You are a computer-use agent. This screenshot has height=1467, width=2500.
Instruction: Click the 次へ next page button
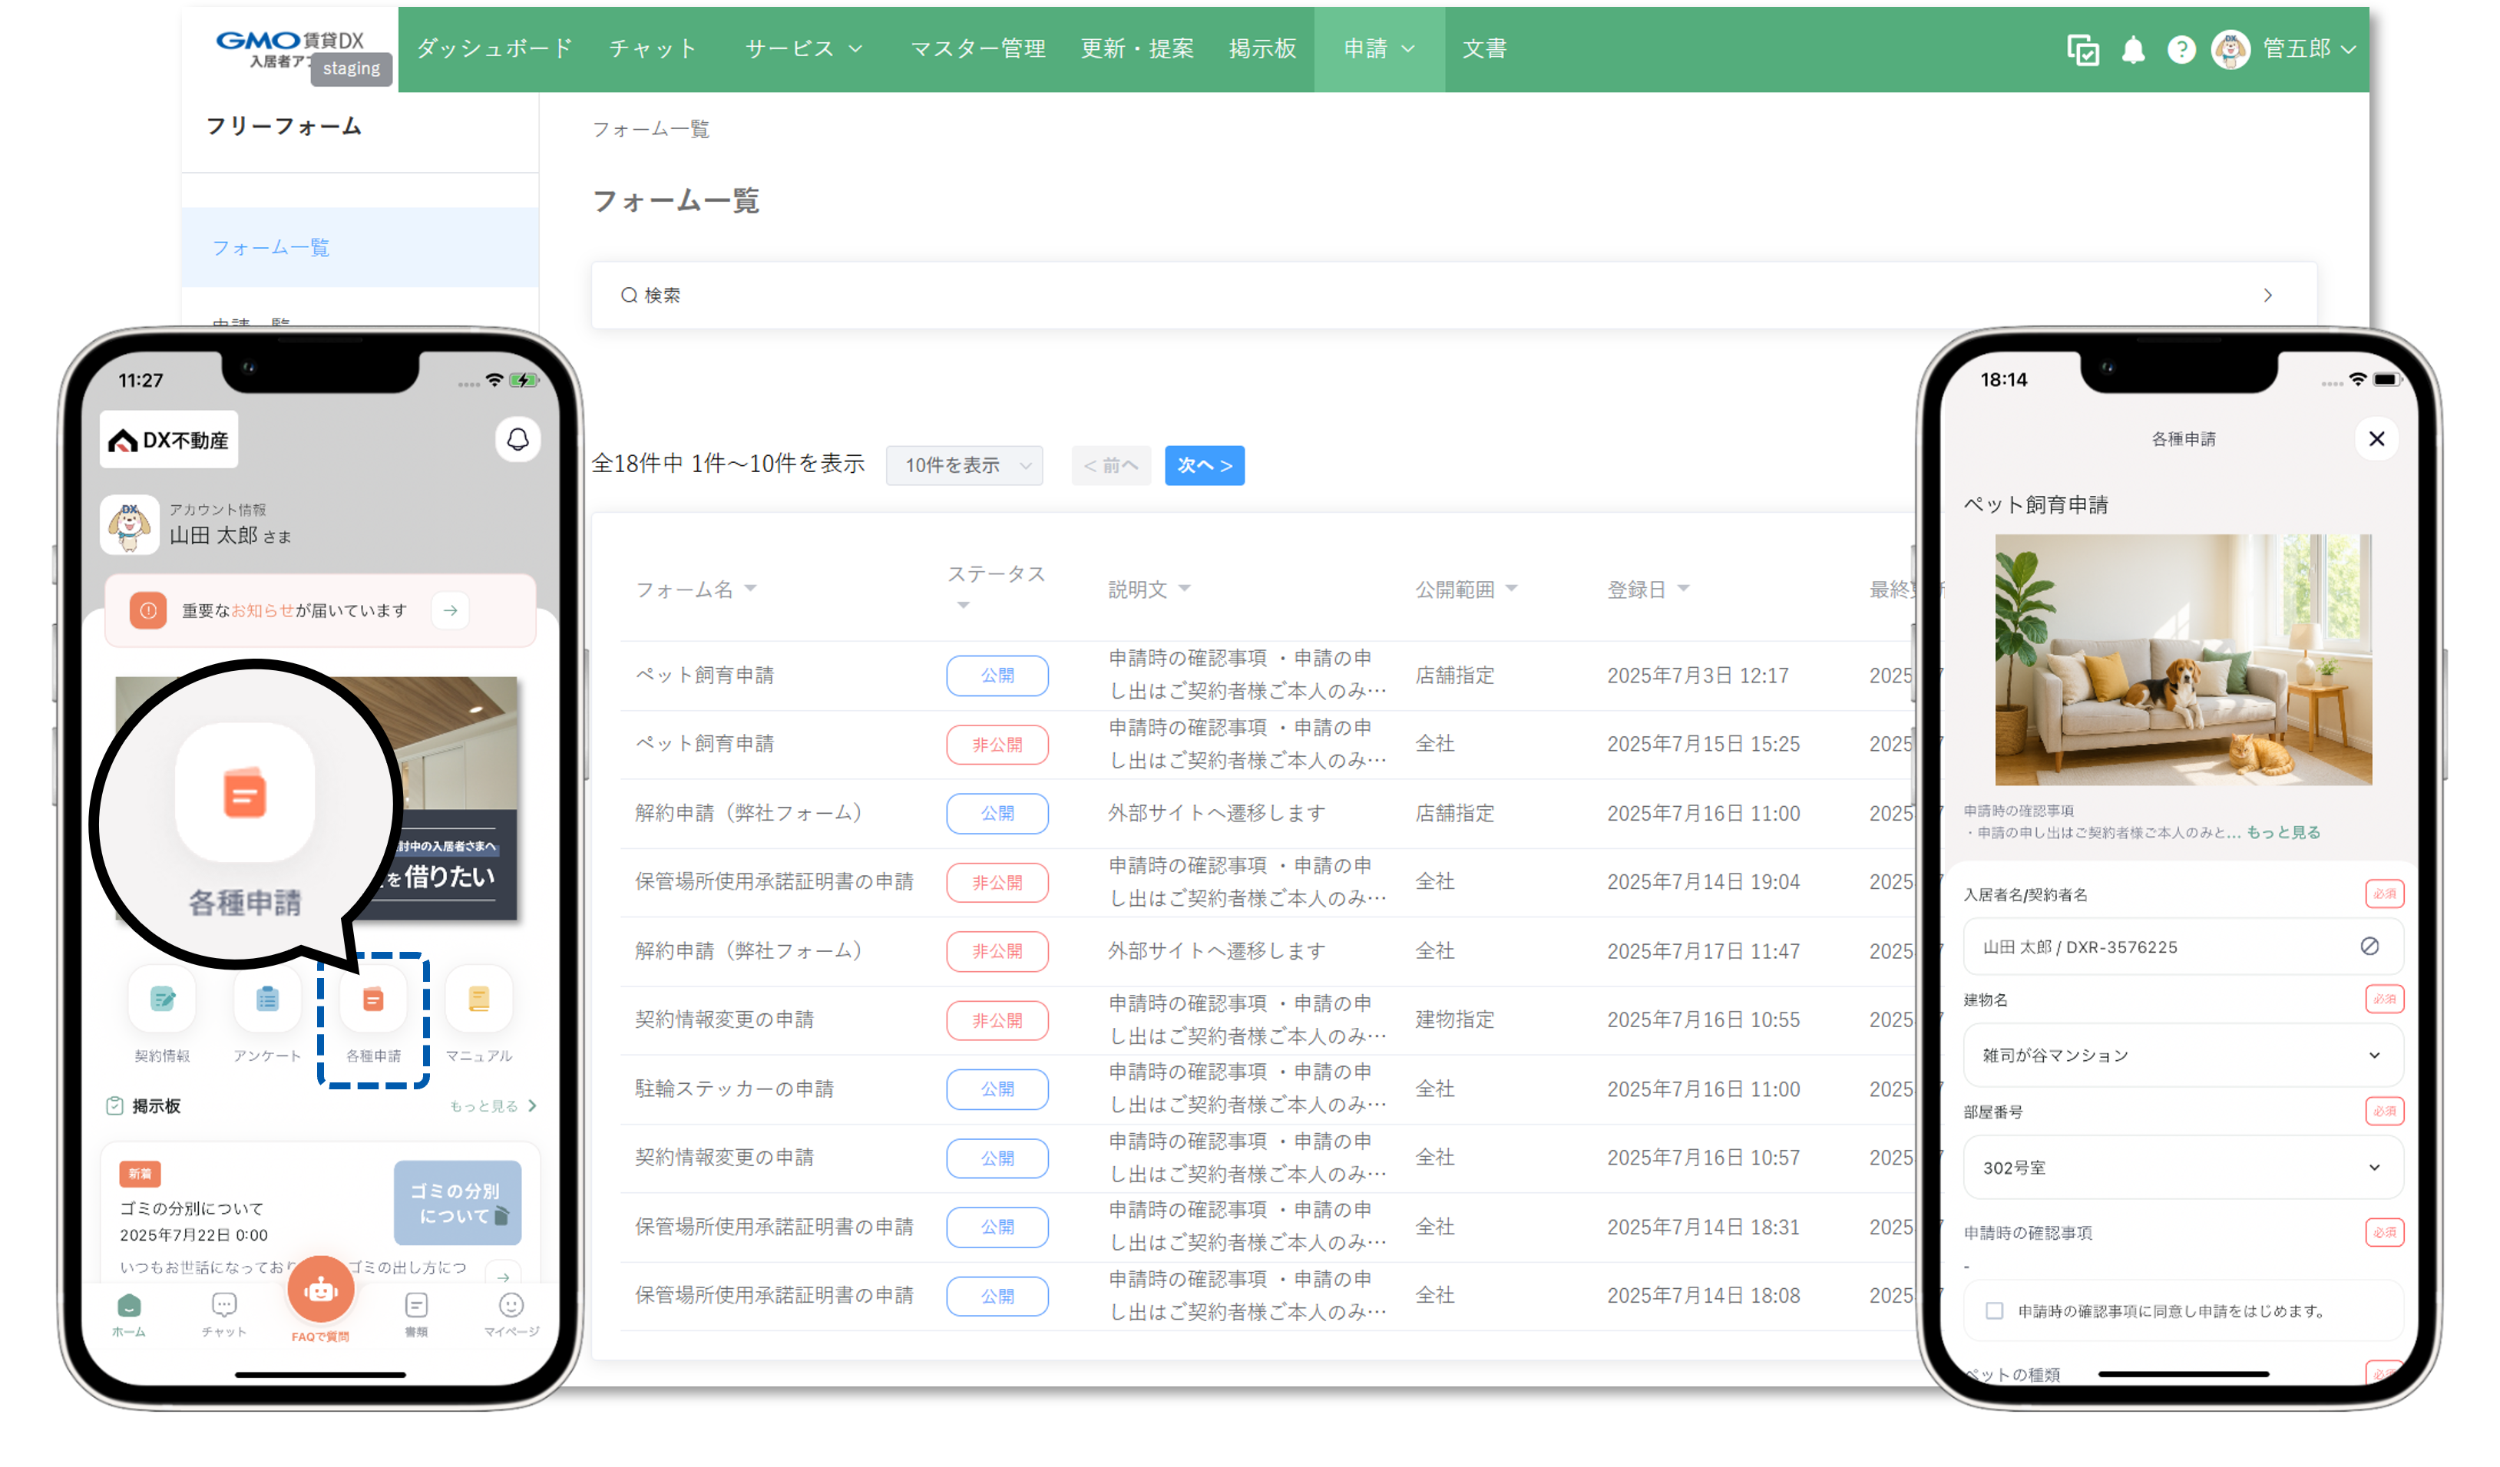click(x=1203, y=465)
